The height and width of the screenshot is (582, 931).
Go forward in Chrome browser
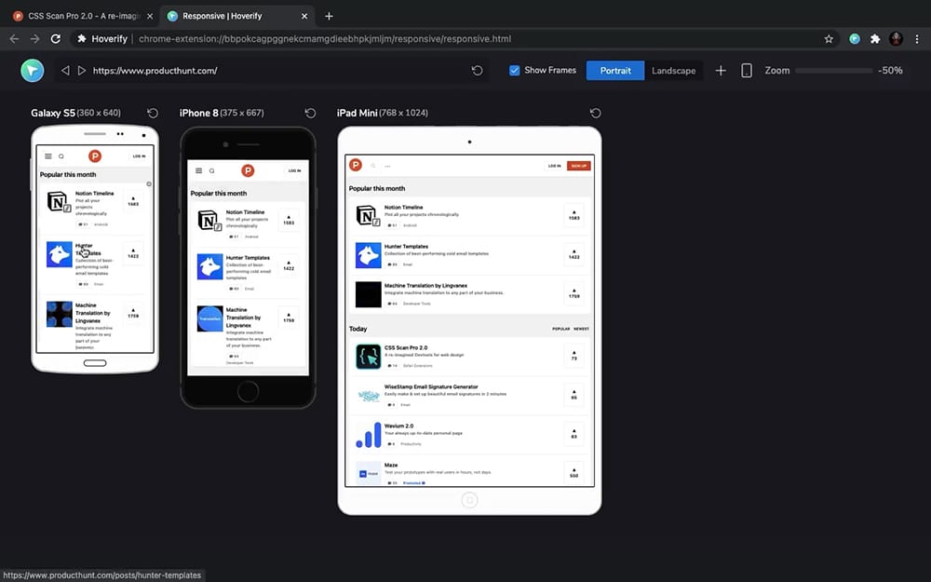pos(35,39)
